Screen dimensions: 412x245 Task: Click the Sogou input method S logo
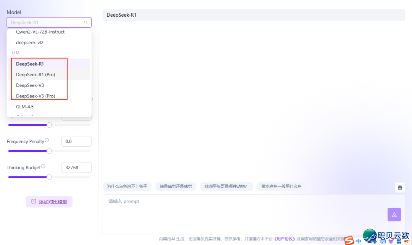(x=349, y=240)
